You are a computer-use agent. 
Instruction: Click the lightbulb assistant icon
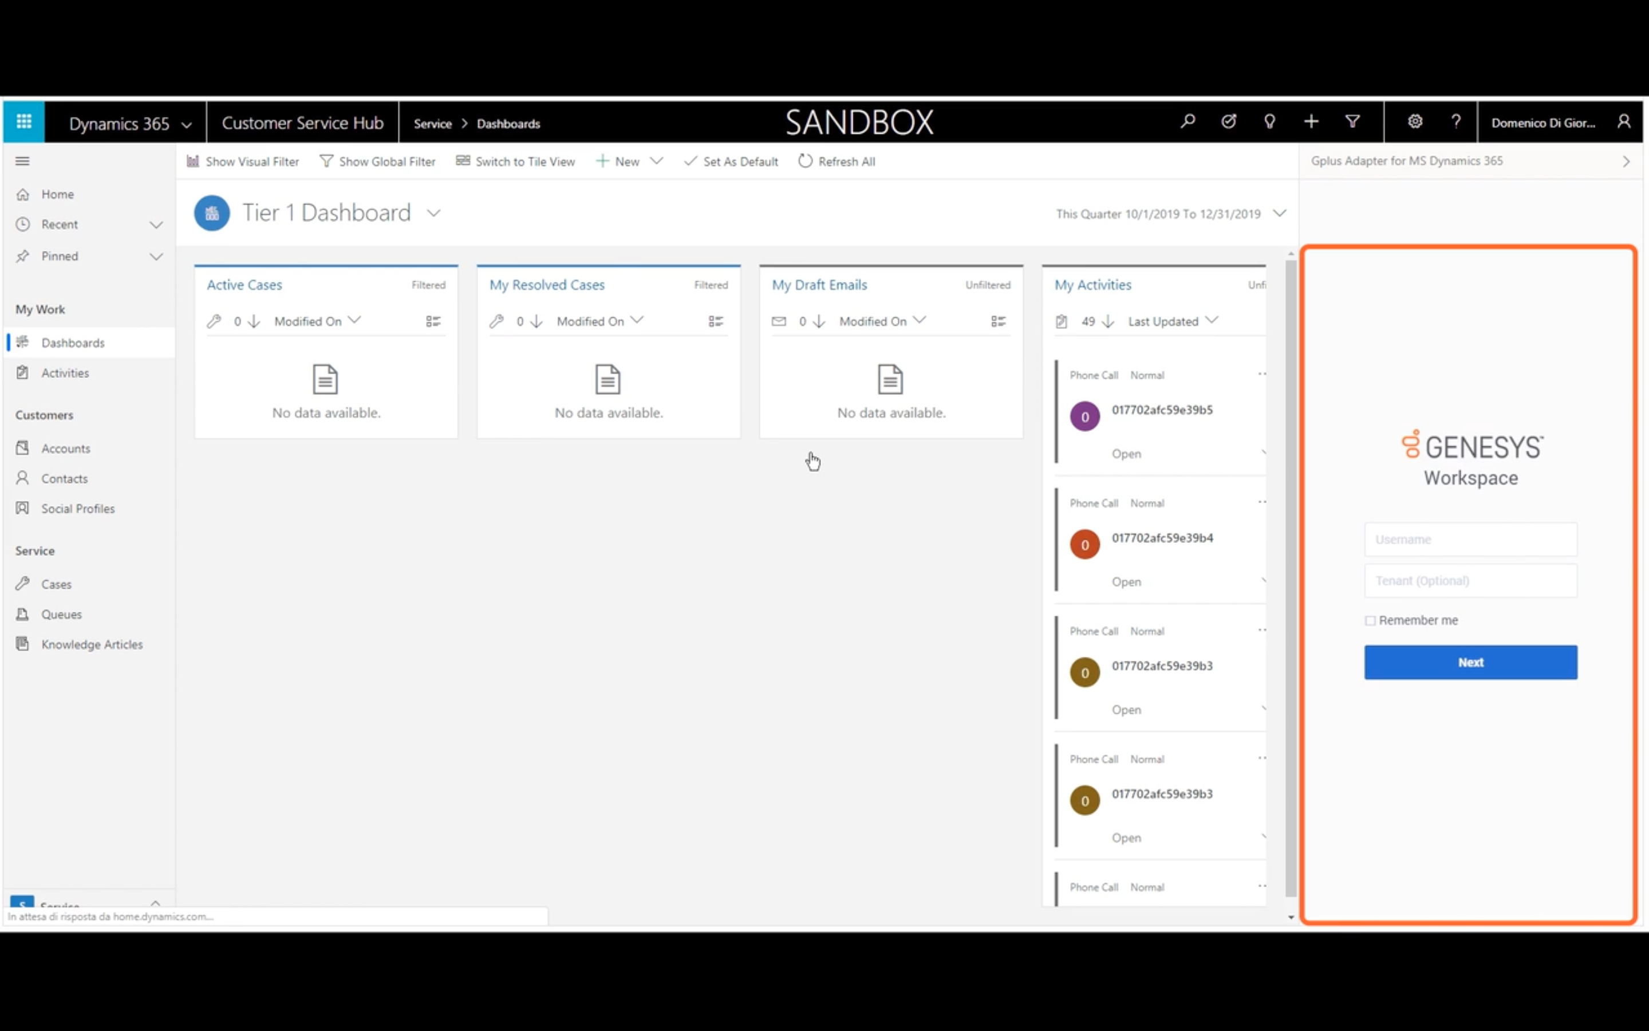pos(1269,122)
